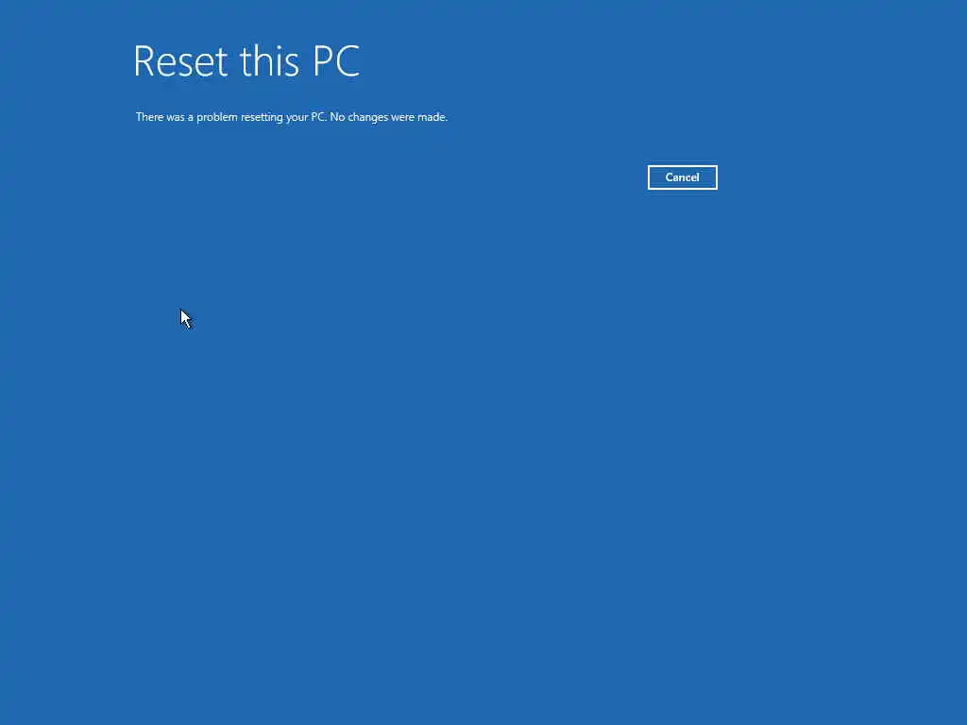Close the error page with Cancel

click(682, 177)
